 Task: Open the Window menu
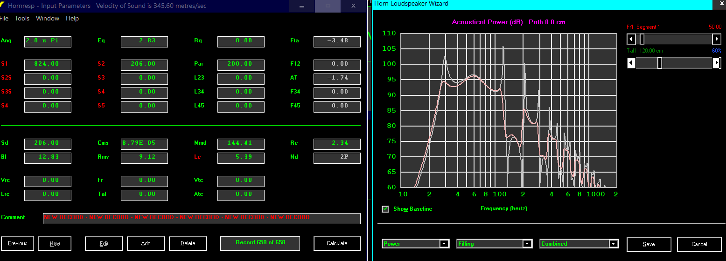point(48,19)
